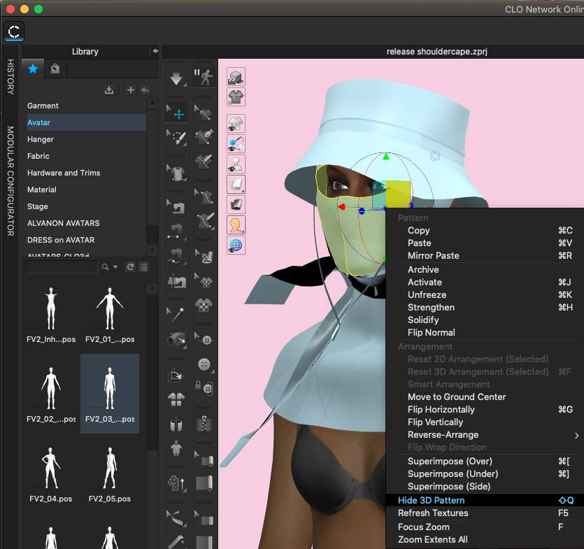Click the library search input field
Screen dimensions: 584x549
point(62,266)
